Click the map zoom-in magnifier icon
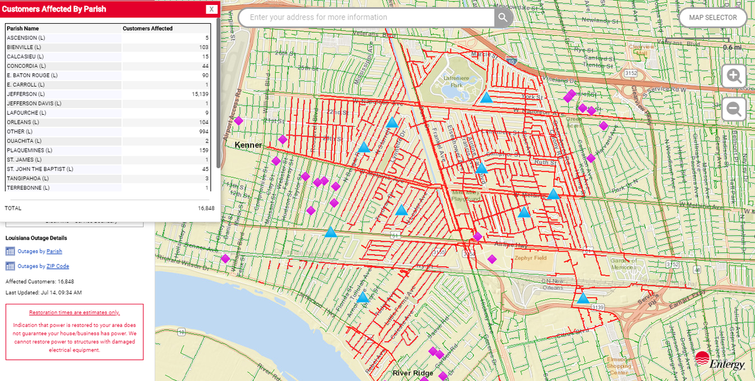Image resolution: width=755 pixels, height=381 pixels. pos(734,75)
